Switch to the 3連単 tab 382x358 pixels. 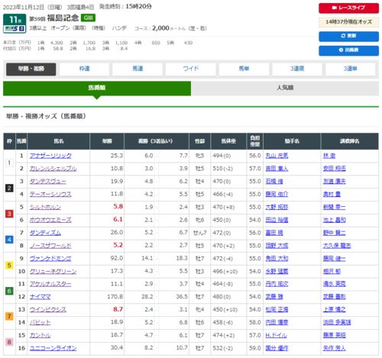coord(351,69)
